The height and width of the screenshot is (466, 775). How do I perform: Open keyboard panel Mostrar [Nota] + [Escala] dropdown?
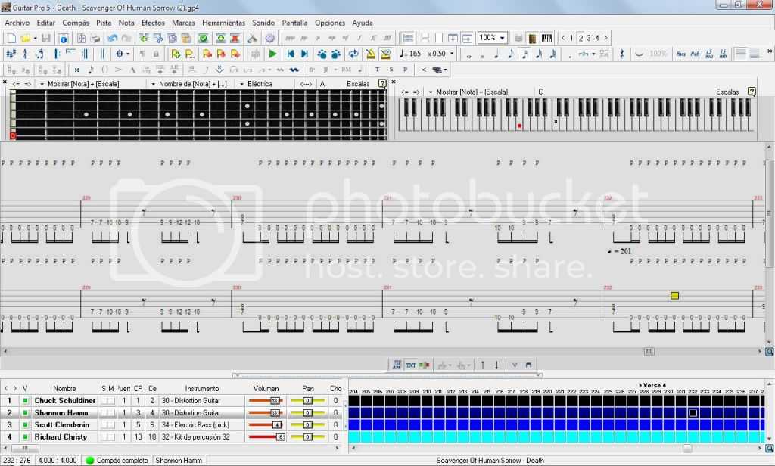(431, 92)
